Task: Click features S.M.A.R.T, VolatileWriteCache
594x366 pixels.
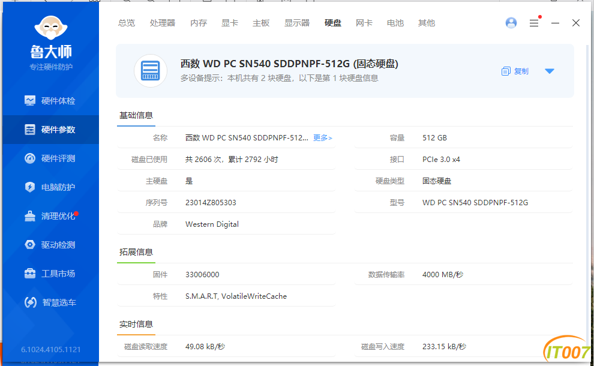Action: point(236,296)
